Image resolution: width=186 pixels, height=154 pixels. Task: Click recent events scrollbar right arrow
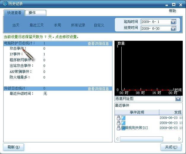coord(179,139)
